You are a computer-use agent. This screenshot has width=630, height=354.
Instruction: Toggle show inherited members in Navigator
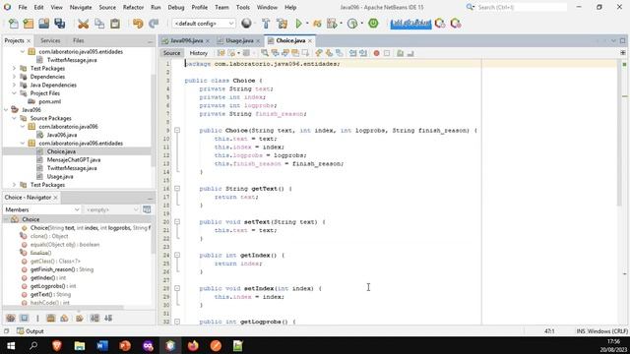coord(11,319)
